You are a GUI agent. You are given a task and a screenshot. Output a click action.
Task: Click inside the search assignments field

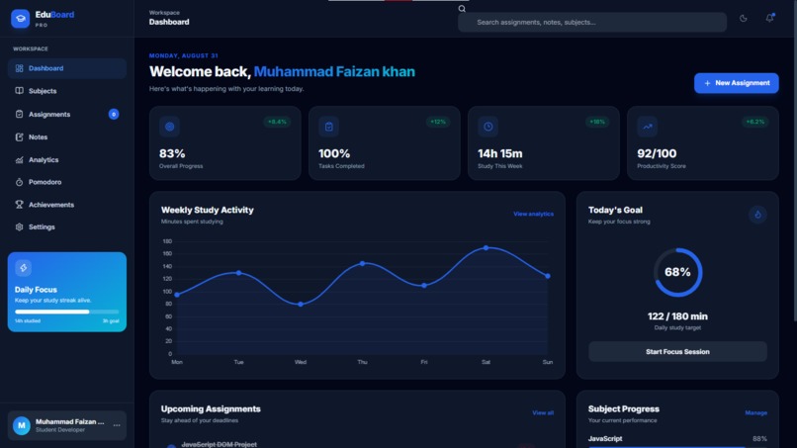(x=592, y=23)
